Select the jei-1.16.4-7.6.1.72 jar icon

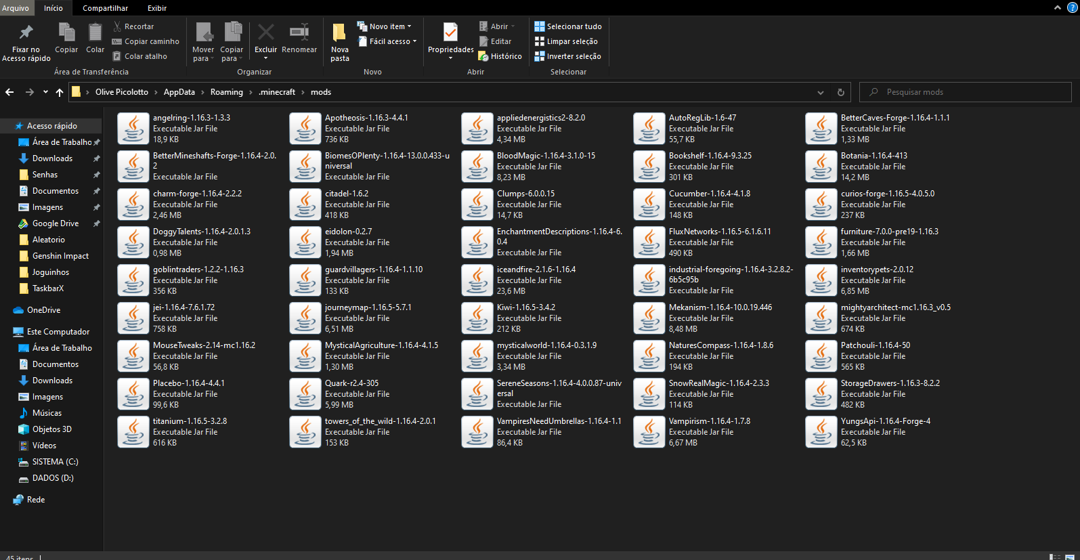(x=133, y=318)
